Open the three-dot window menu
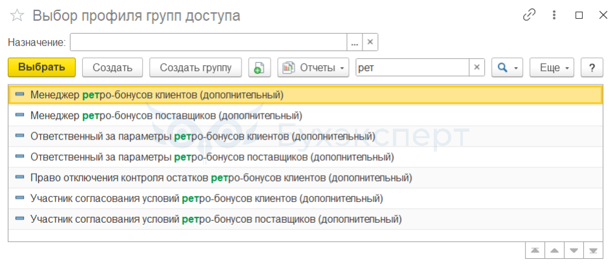The image size is (615, 266). (553, 15)
